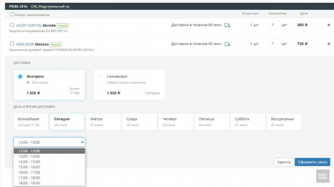
Task: Open the AK291104Y100 part number link
Action: 29,25
